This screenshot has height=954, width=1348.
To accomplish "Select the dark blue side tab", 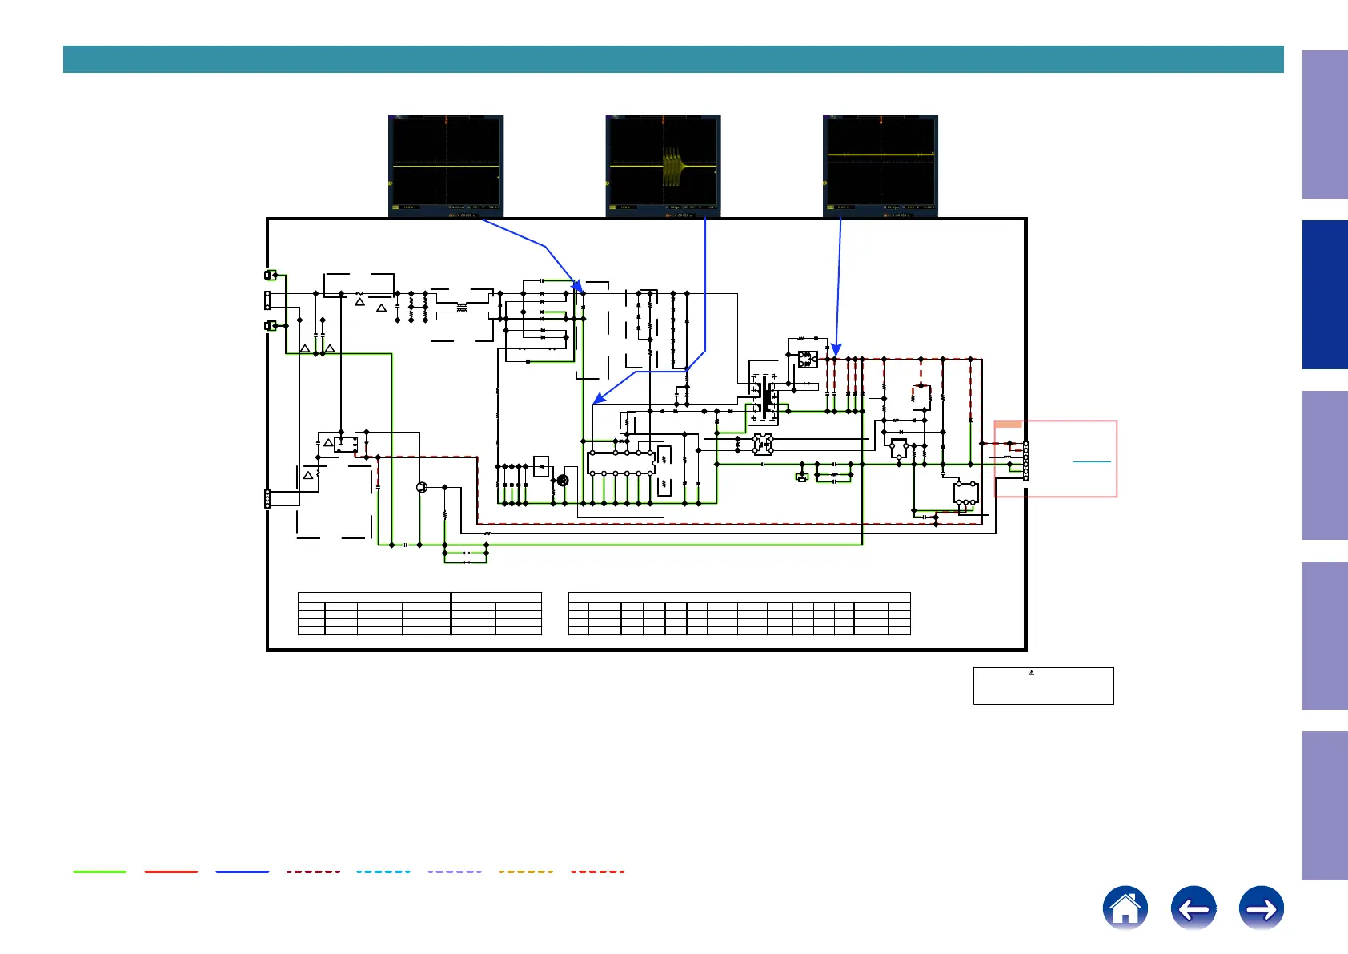I will [1325, 295].
